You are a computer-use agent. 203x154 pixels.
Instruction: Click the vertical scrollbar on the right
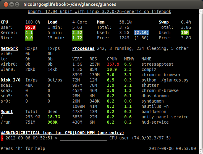pos(201,81)
